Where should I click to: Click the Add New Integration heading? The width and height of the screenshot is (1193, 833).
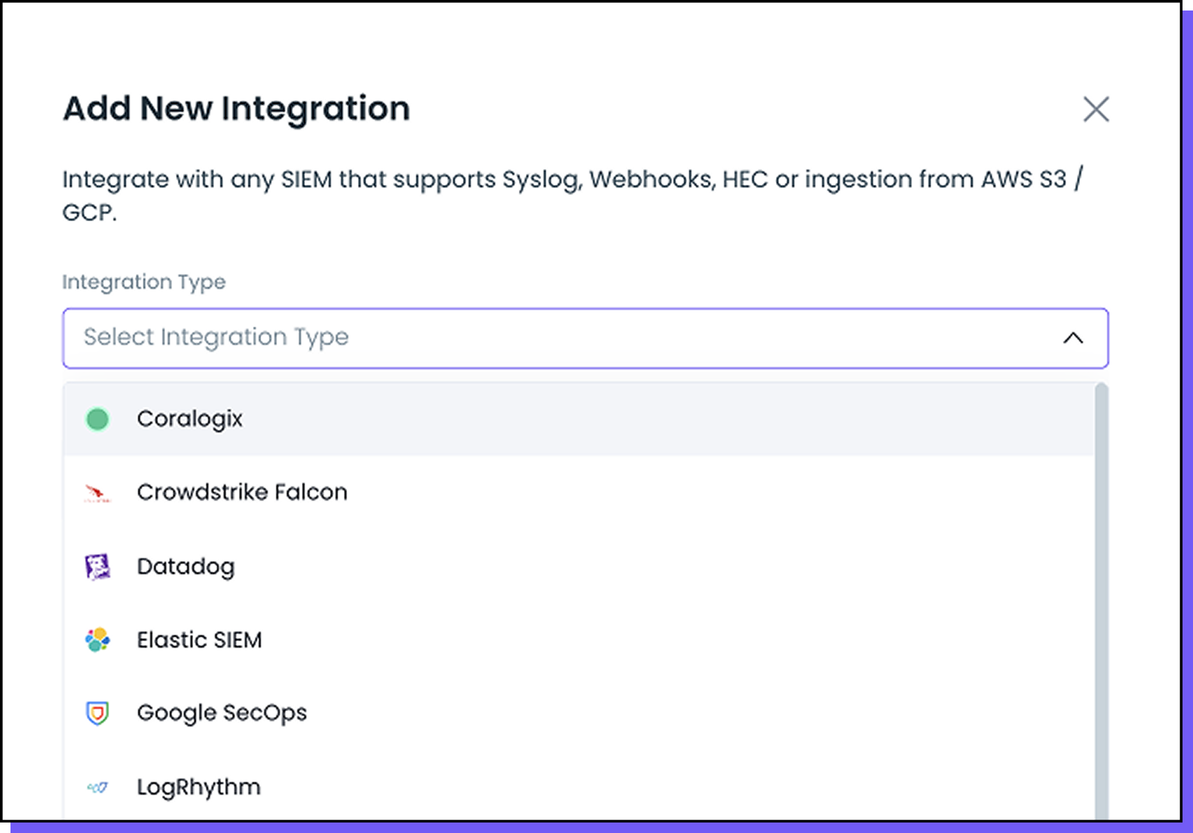point(236,109)
